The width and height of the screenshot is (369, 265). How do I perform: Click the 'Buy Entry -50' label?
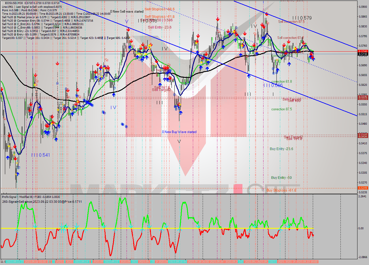click(281, 178)
